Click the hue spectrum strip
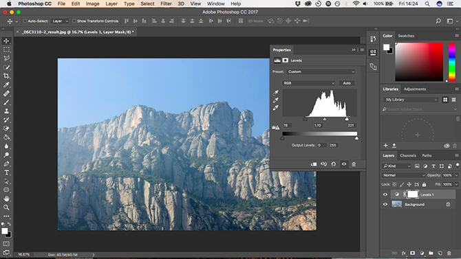Image resolution: width=461 pixels, height=259 pixels. [x=452, y=62]
